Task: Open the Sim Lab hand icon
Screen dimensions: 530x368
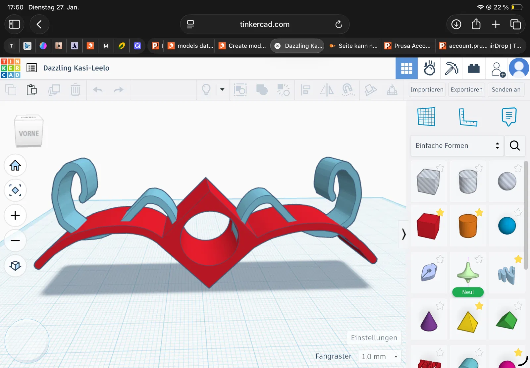Action: (429, 68)
